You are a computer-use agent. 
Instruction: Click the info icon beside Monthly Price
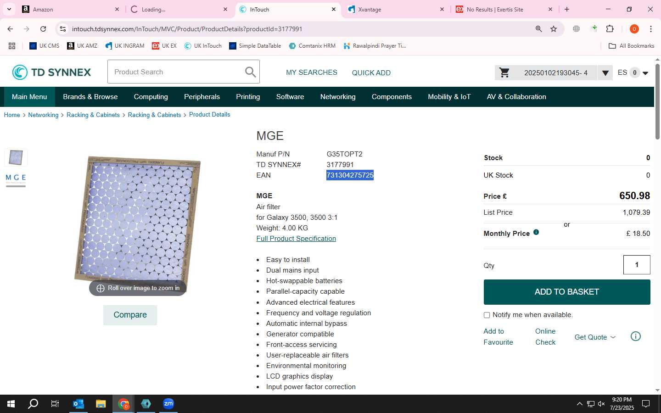point(536,232)
